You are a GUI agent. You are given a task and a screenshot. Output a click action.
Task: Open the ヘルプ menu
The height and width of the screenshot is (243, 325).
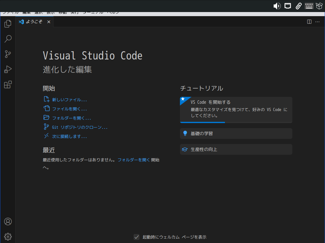tap(113, 13)
